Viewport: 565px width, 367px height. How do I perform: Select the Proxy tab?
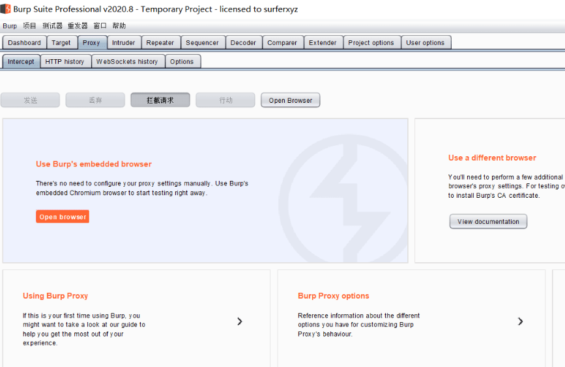point(91,42)
